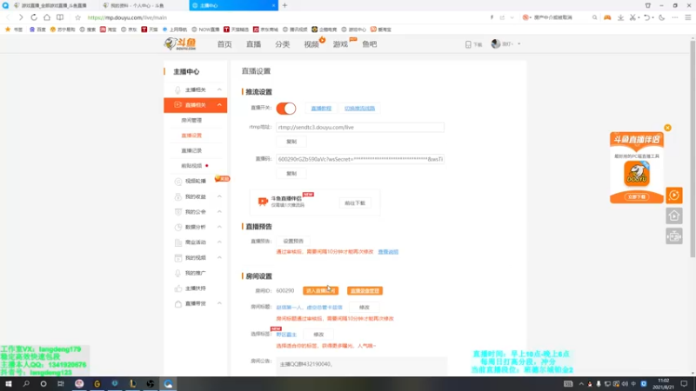This screenshot has height=391, width=696.
Task: Click the phone download icon in header
Action: point(468,44)
